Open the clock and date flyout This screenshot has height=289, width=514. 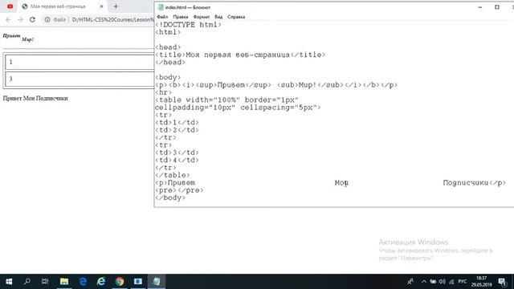click(x=482, y=282)
